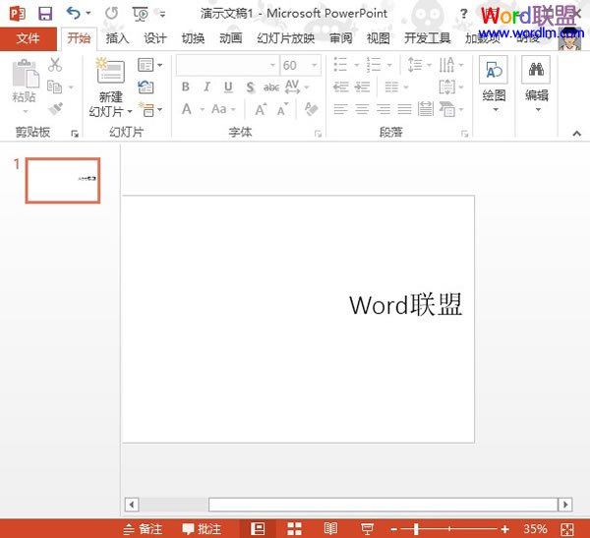
Task: Open the line spacing dropdown
Action: click(419, 65)
